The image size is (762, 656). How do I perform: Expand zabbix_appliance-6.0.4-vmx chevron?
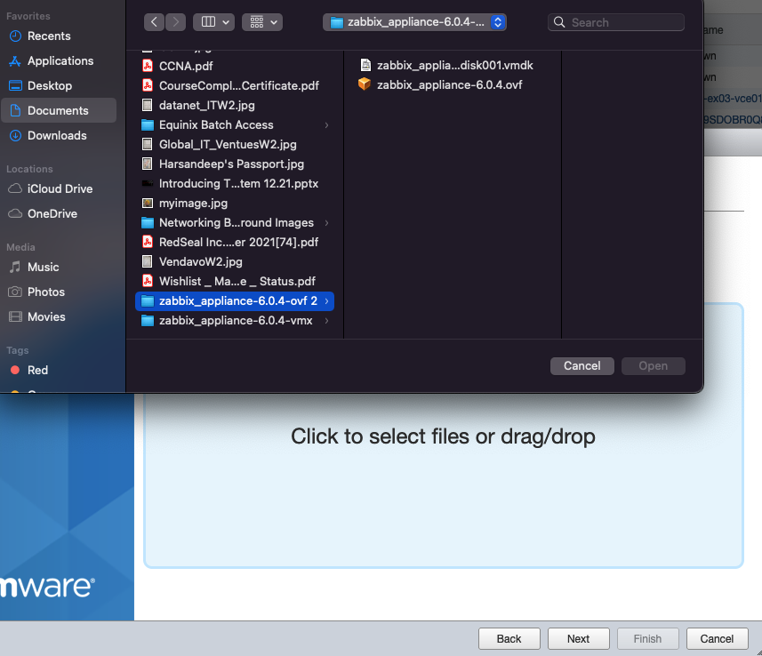tap(326, 320)
